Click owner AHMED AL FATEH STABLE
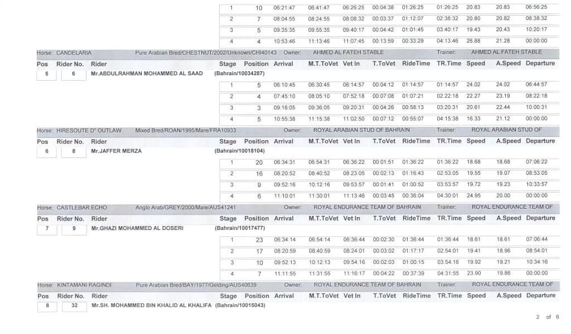 pyautogui.click(x=348, y=52)
